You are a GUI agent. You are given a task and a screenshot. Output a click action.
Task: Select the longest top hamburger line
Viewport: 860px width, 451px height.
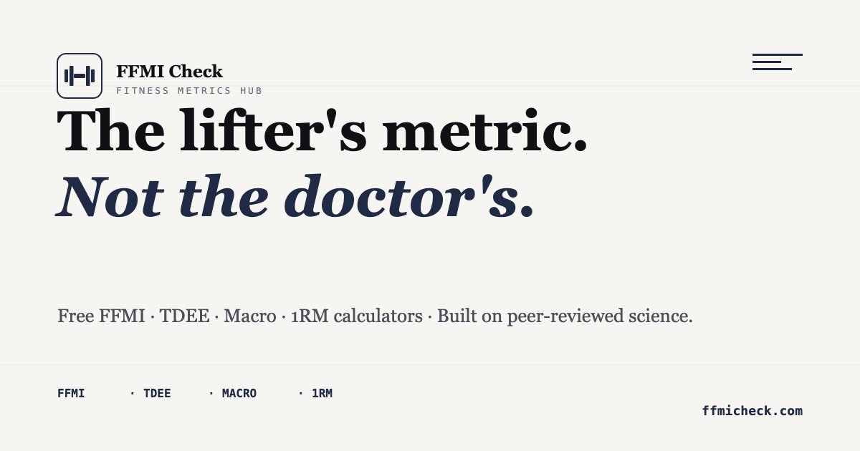point(778,54)
